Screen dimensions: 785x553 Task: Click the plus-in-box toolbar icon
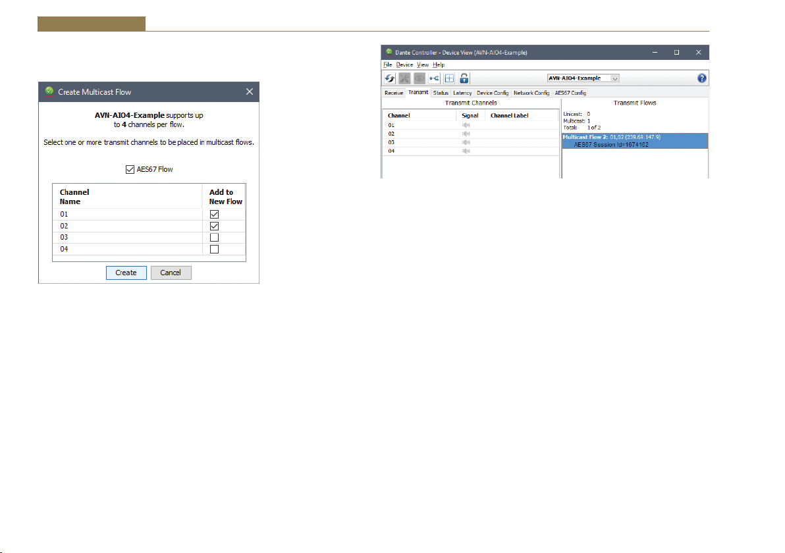[449, 78]
